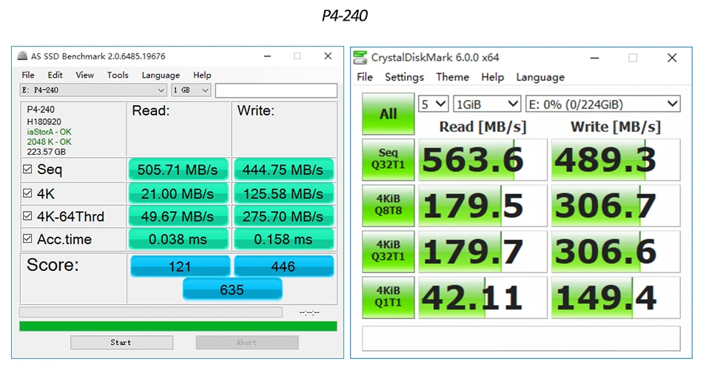Click the AS SSD Benchmark app icon
703x370 pixels.
22,56
